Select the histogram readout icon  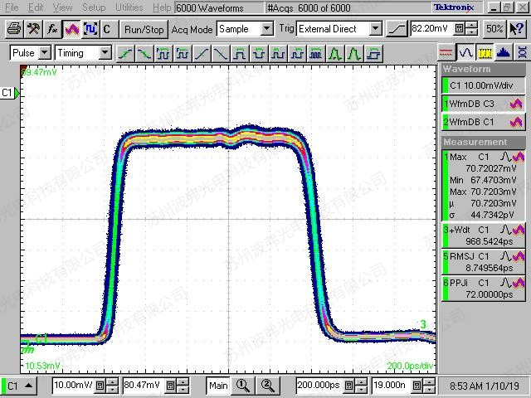(504, 53)
